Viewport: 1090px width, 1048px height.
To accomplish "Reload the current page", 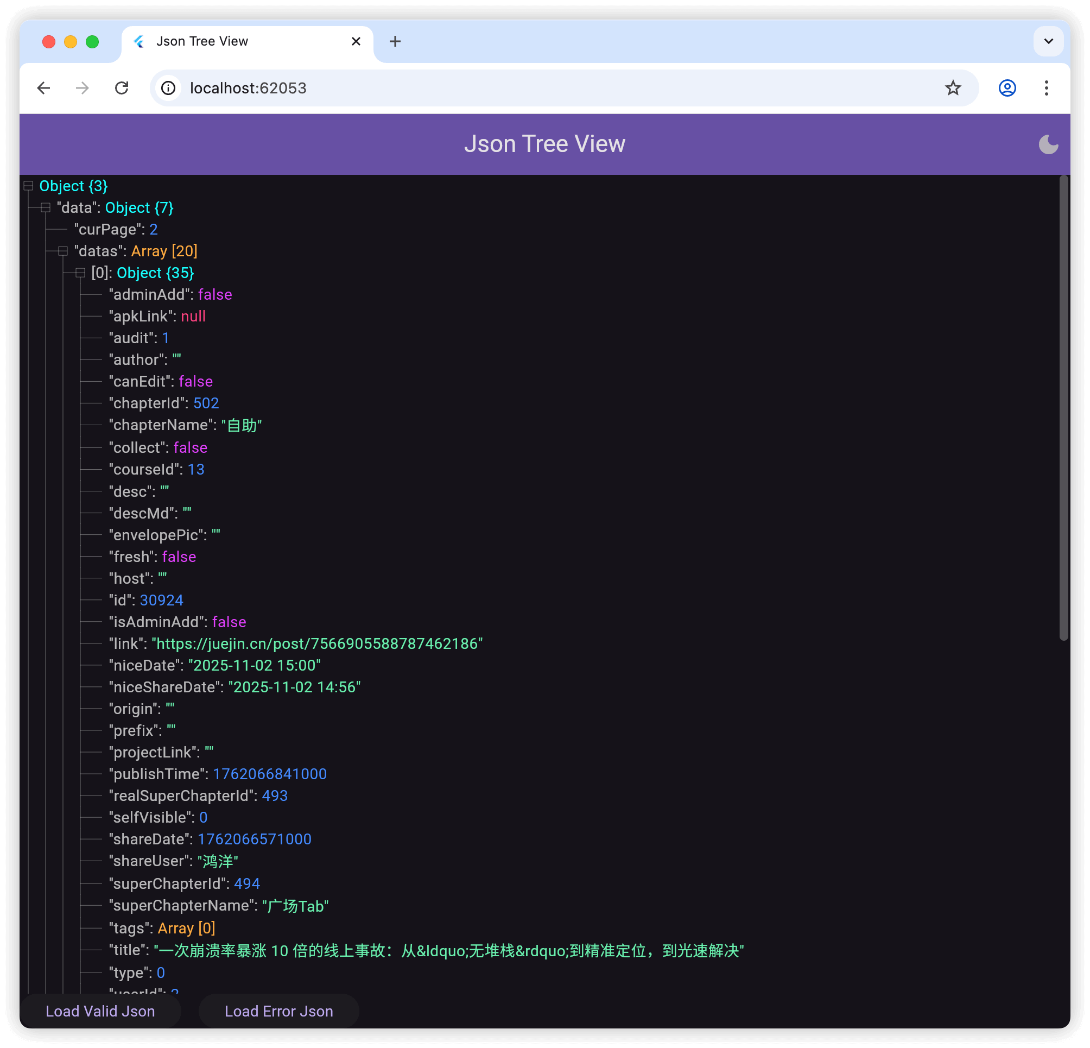I will [x=122, y=88].
